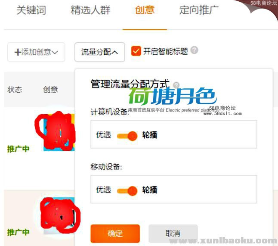Click help icon next to 管理流量分配方式
The image size is (278, 246).
coord(176,85)
